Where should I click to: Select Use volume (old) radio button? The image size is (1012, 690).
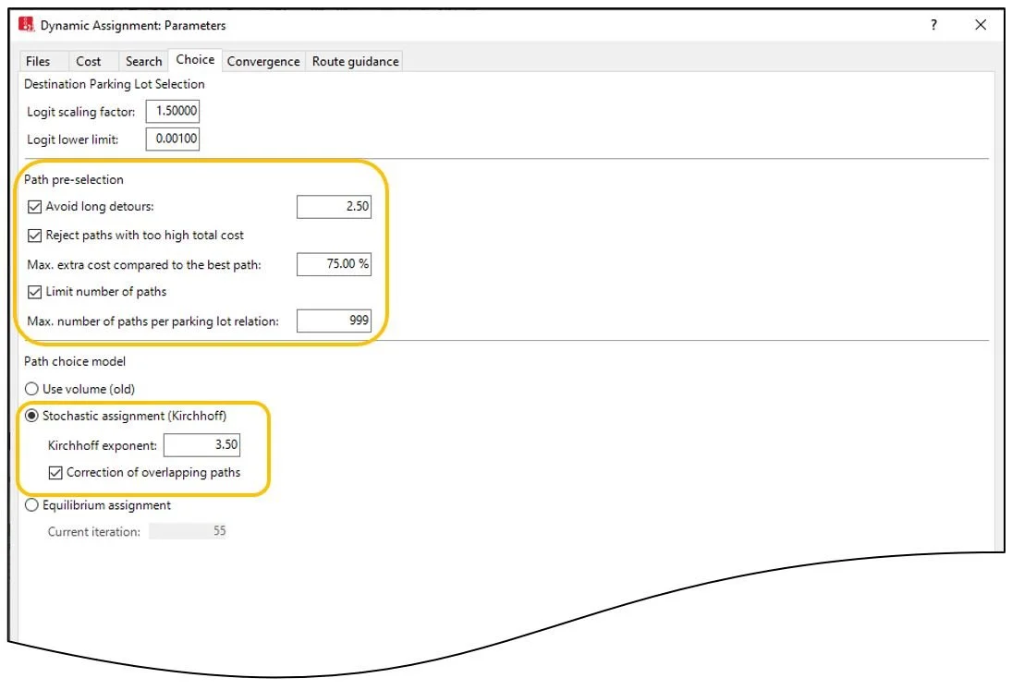(x=31, y=389)
